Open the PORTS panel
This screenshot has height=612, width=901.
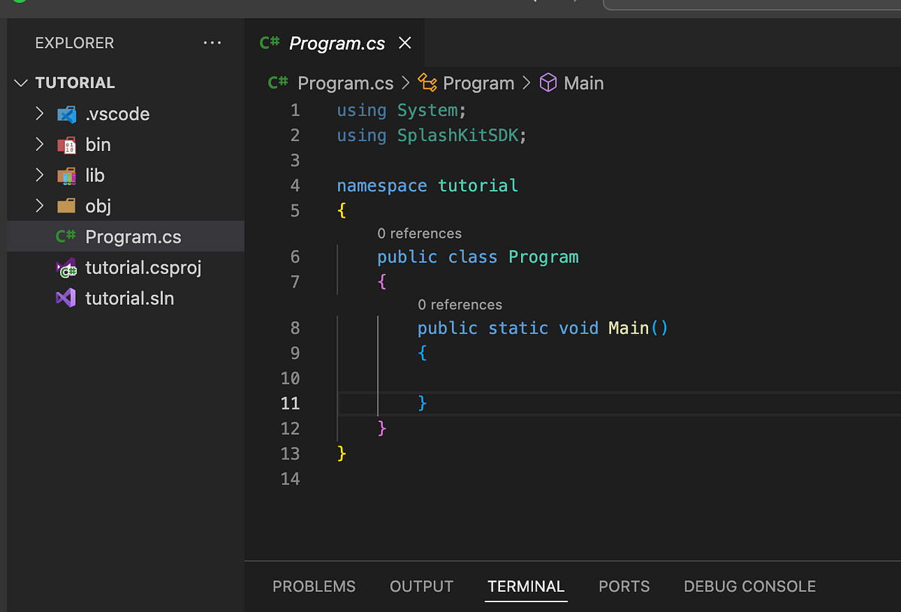[x=624, y=586]
